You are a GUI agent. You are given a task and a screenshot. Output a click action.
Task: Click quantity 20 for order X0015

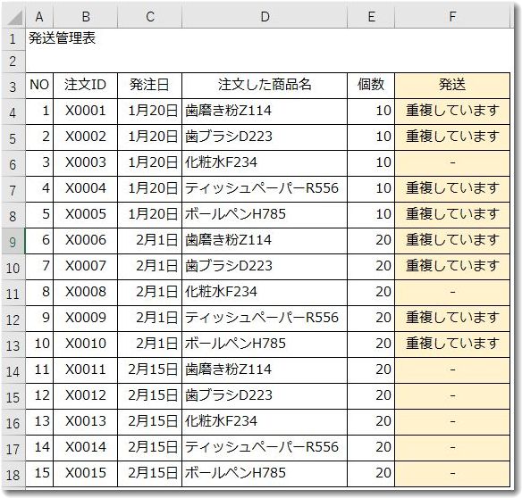coord(371,473)
